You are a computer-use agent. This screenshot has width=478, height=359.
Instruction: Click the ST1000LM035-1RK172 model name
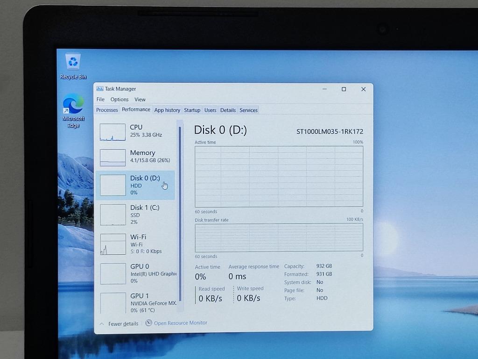tap(330, 131)
